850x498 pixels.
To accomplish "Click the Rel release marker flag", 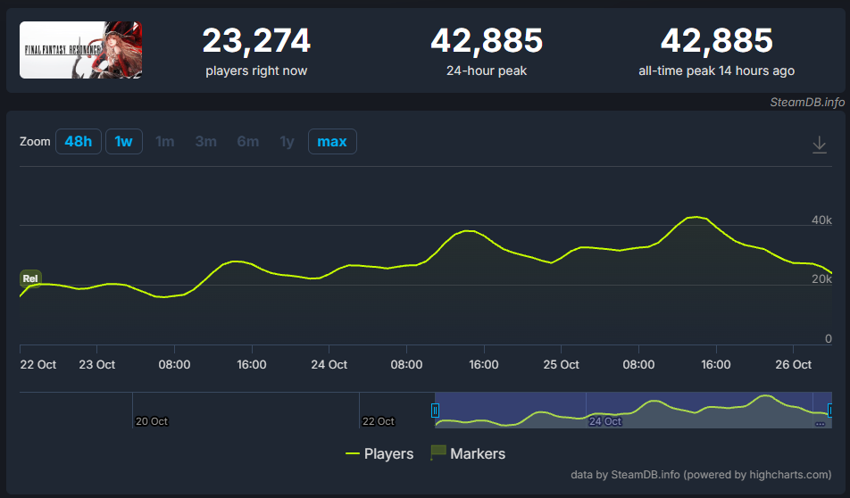I will tap(30, 278).
